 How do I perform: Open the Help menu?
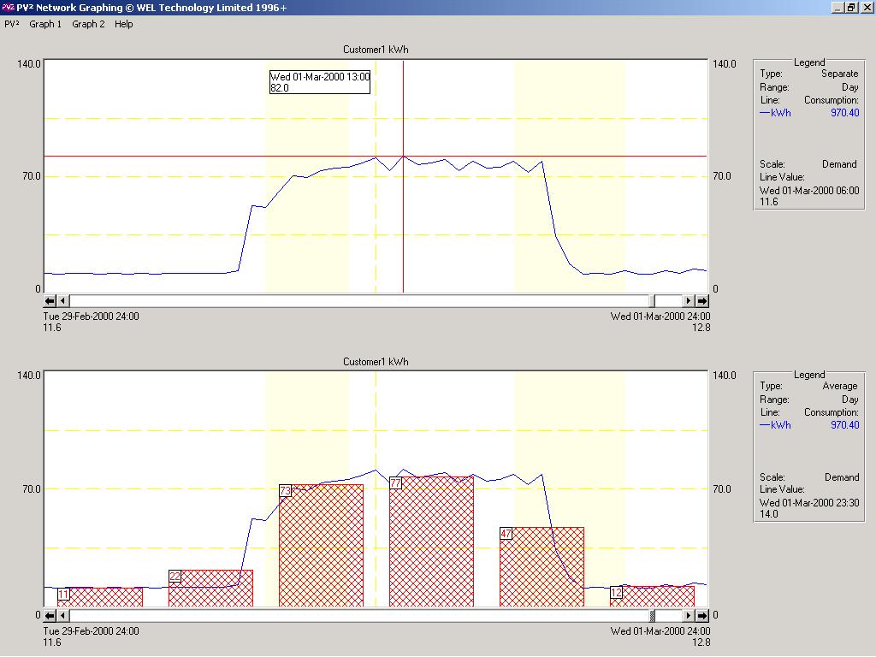[123, 24]
